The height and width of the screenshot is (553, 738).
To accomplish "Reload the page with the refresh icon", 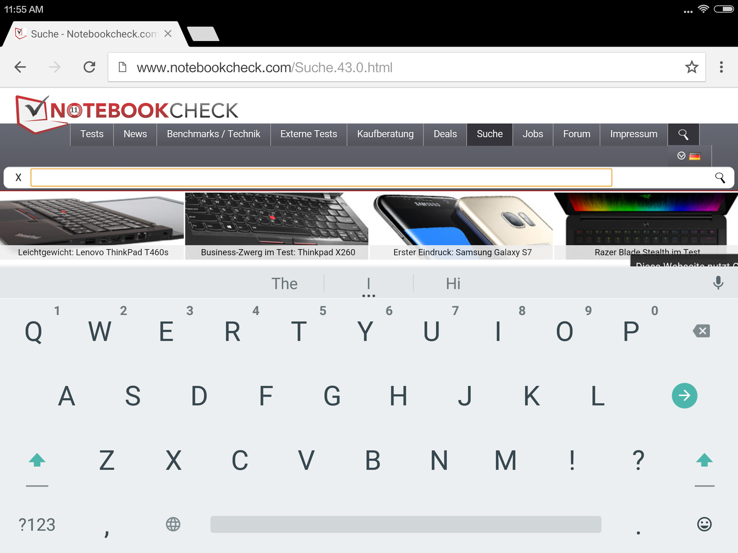I will [89, 67].
